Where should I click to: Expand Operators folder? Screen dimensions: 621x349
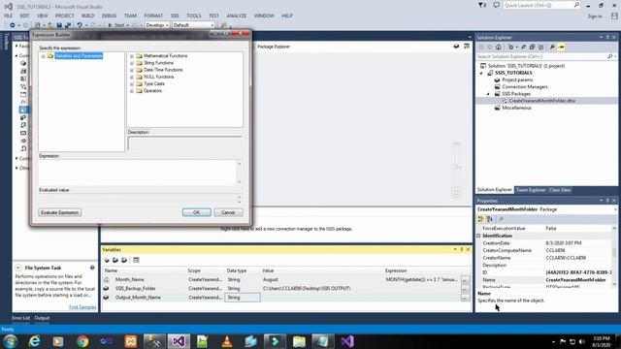tap(132, 91)
